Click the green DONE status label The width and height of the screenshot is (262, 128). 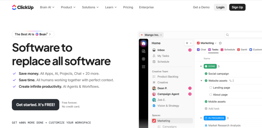[210, 66]
